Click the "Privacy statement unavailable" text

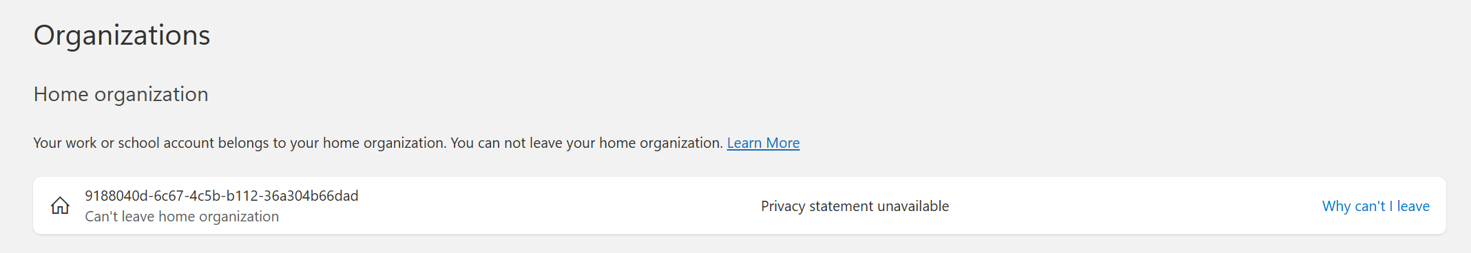[855, 206]
